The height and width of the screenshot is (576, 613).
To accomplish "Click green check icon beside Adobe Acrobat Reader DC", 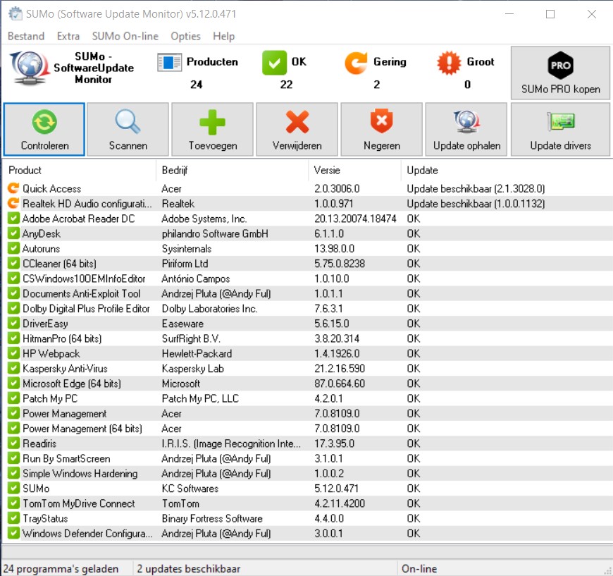I will [13, 218].
